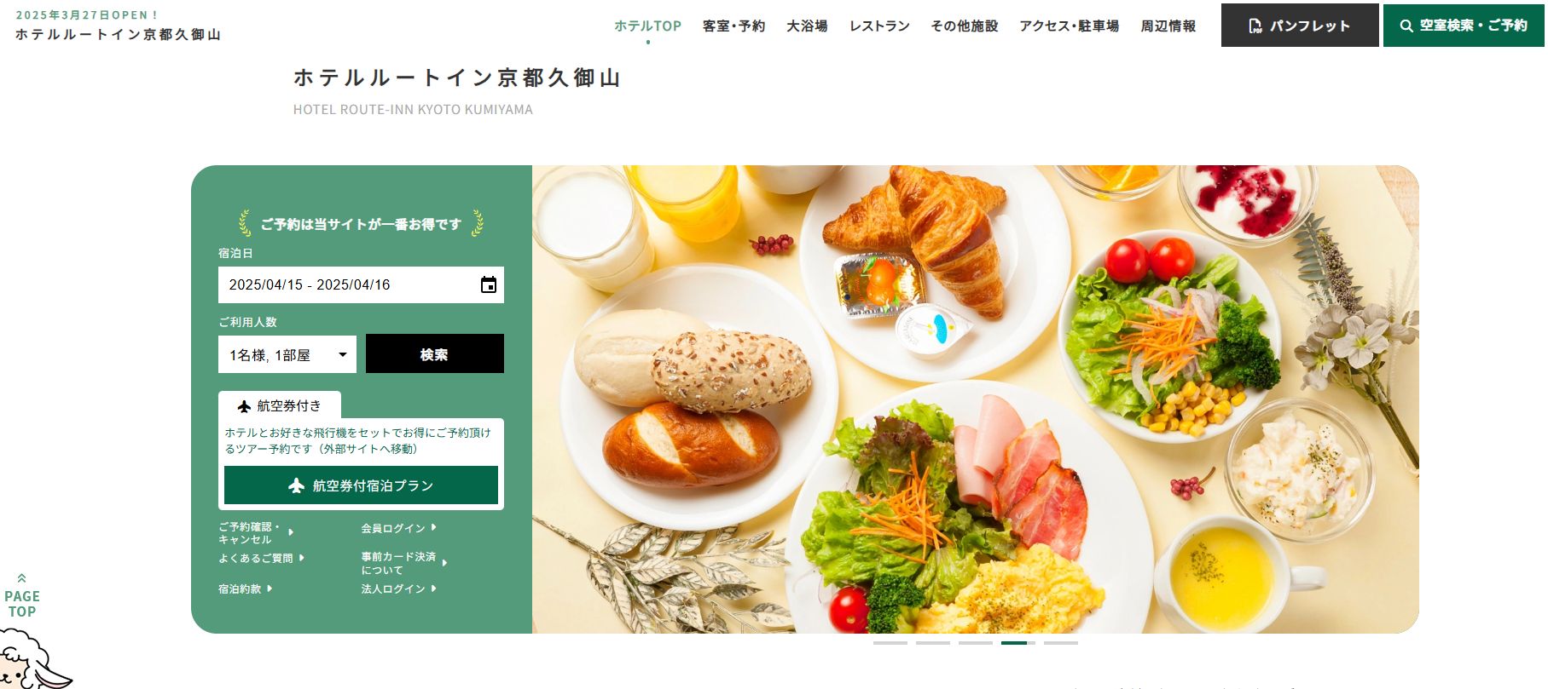
Task: Click the PDF icon on パンフレット button
Action: tap(1255, 26)
